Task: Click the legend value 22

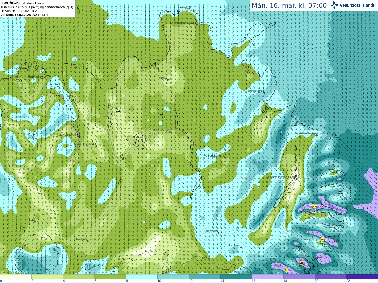Action: pos(348,281)
